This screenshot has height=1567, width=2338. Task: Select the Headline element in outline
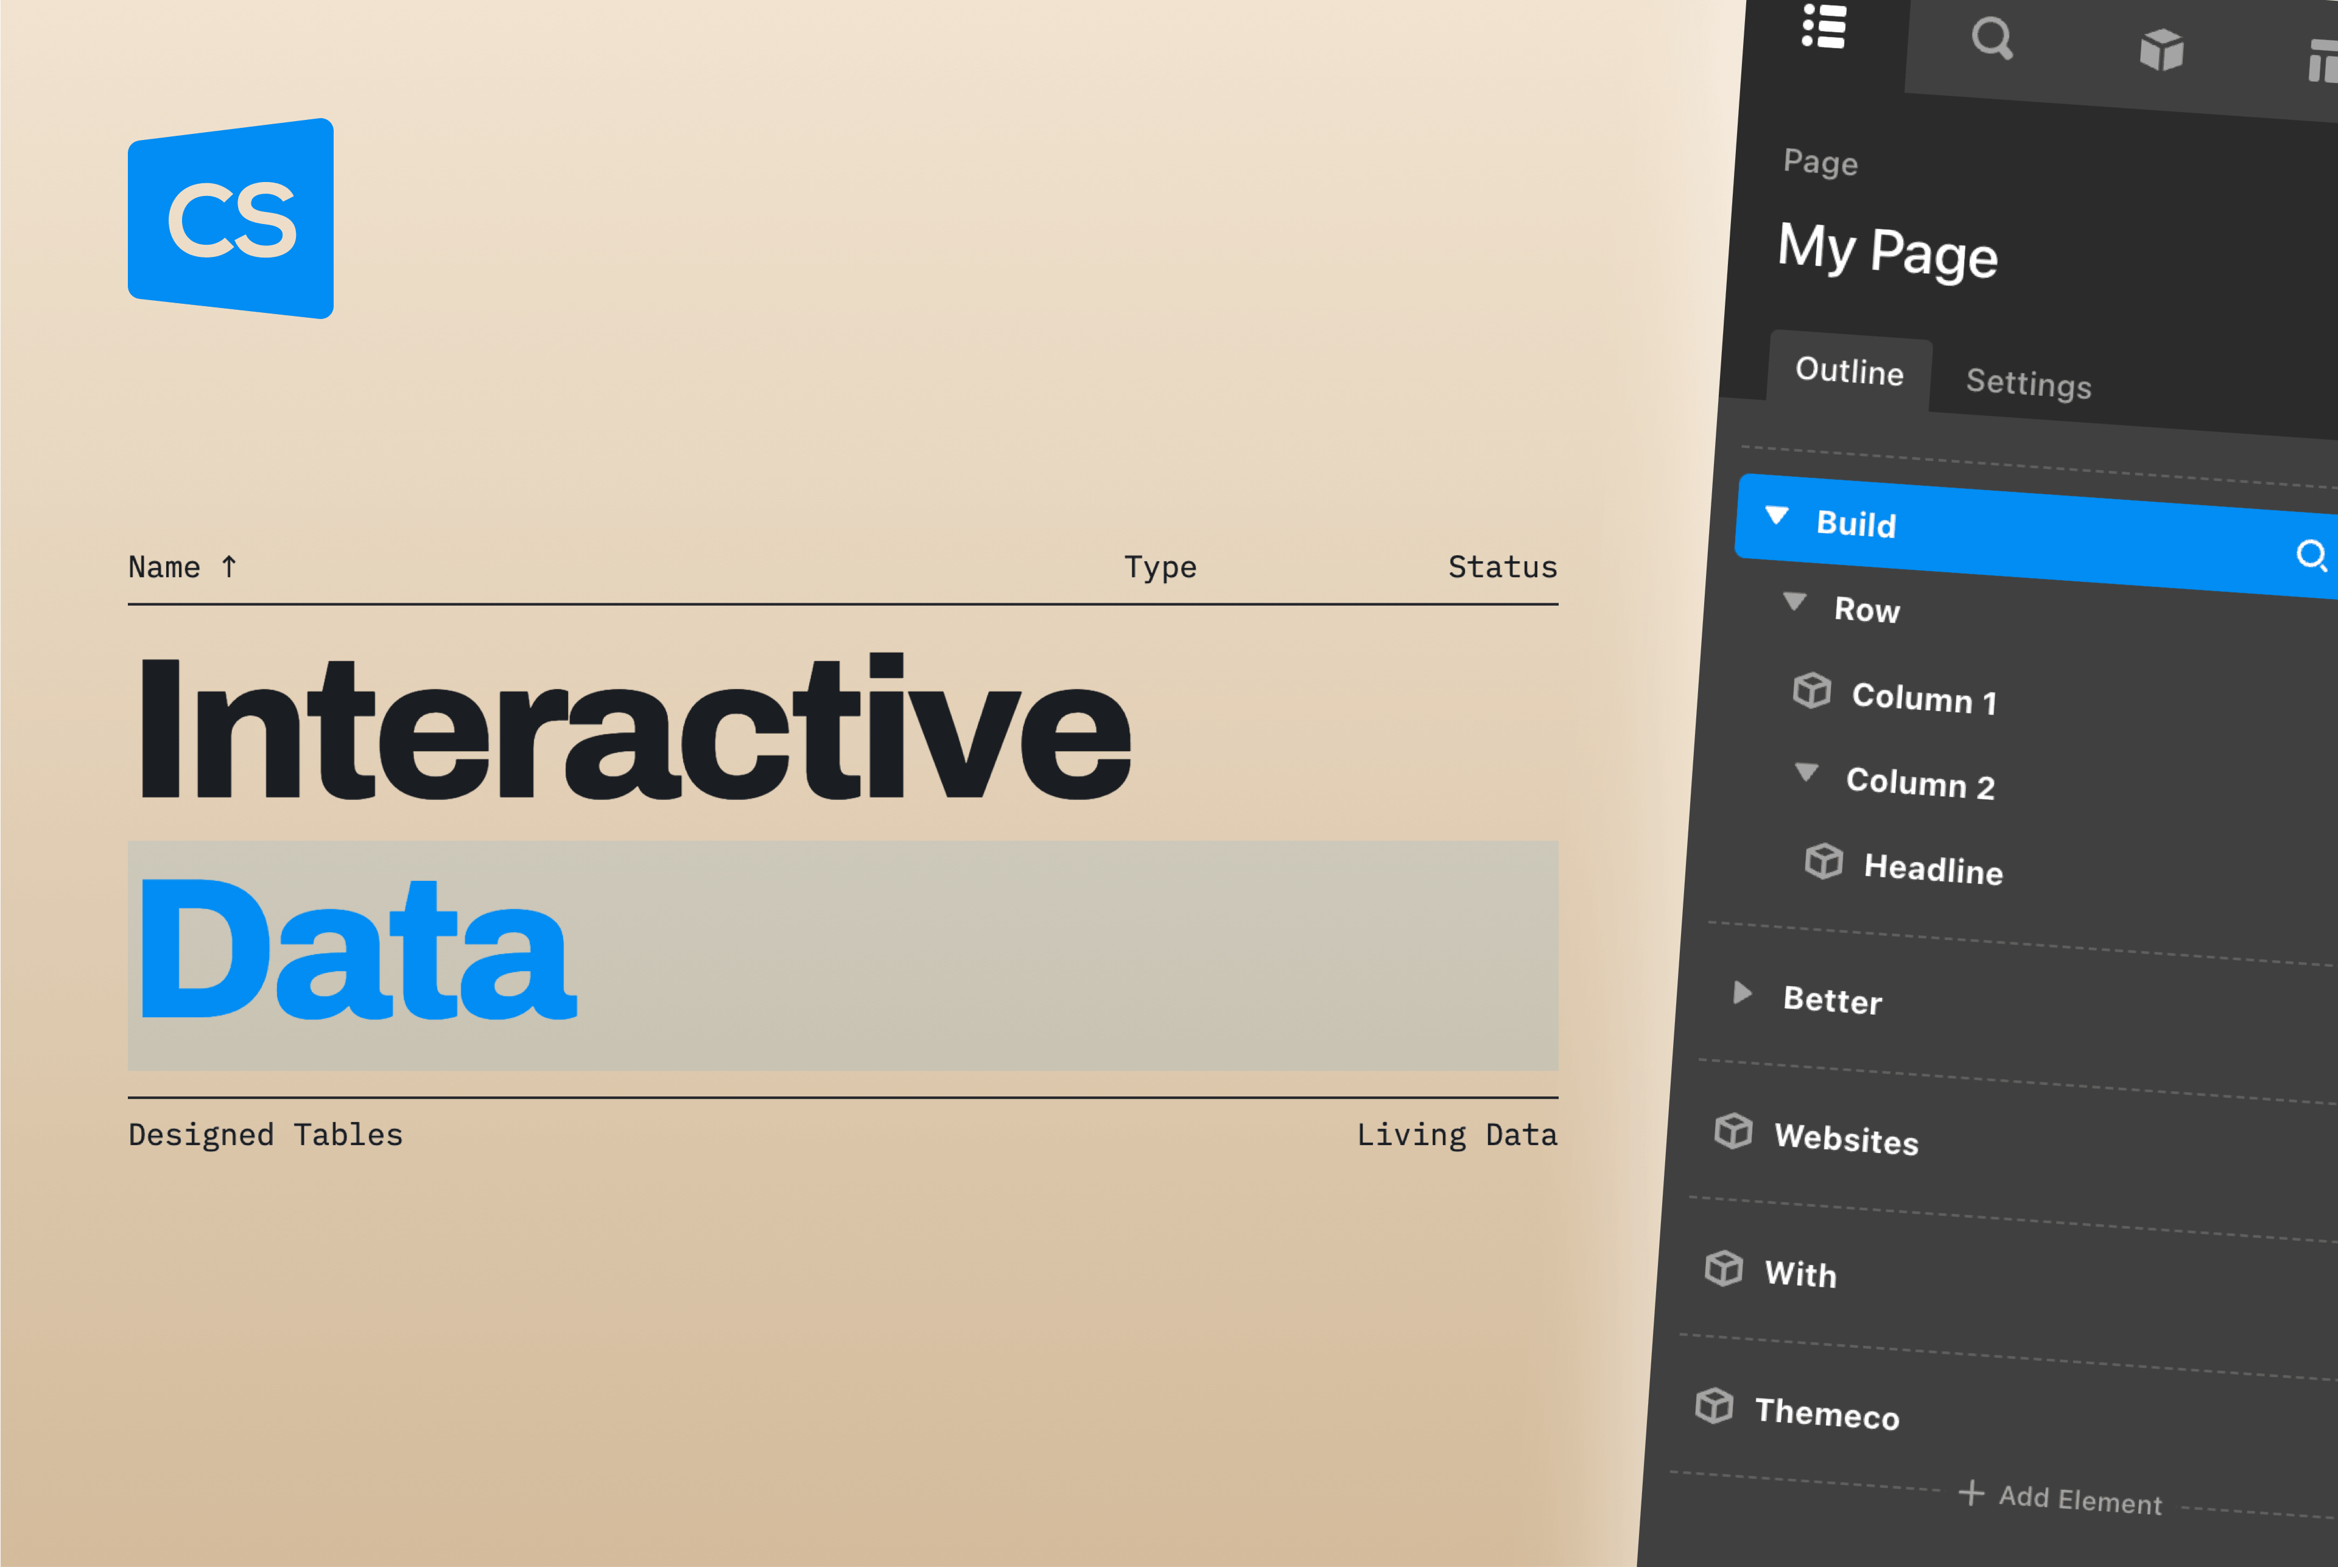coord(1933,869)
